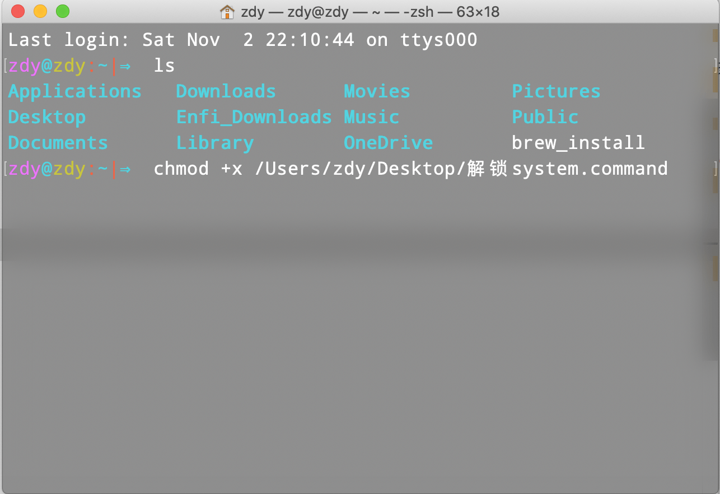Minimize the terminal using yellow button
The height and width of the screenshot is (494, 720).
[x=40, y=11]
